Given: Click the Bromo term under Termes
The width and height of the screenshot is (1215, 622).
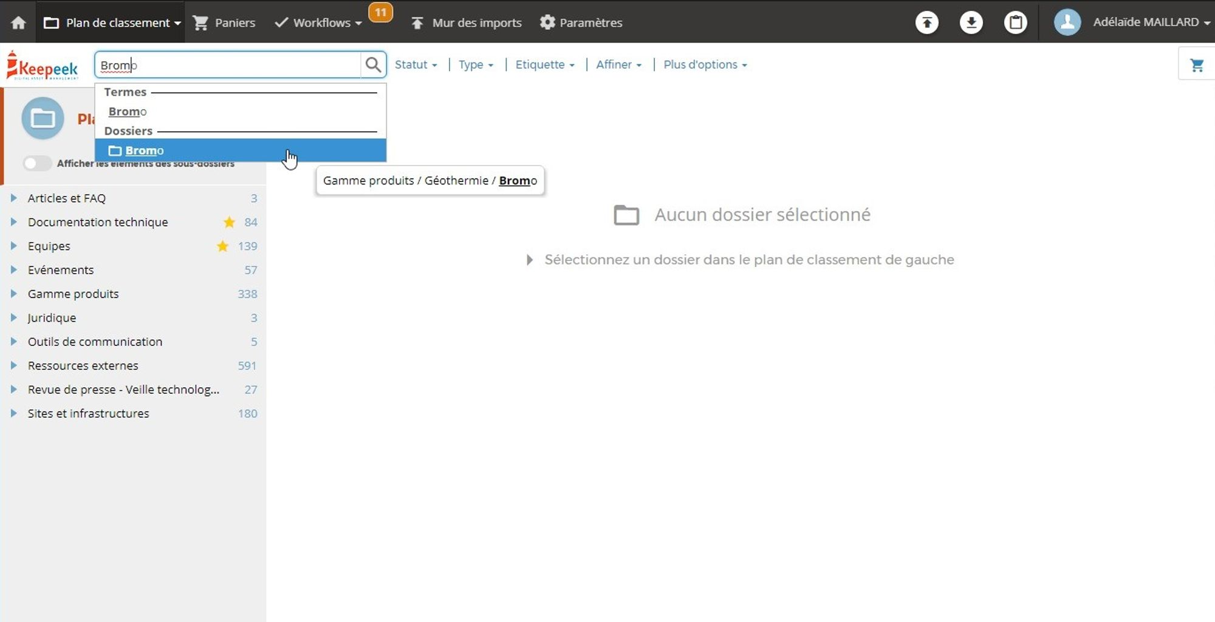Looking at the screenshot, I should (126, 111).
